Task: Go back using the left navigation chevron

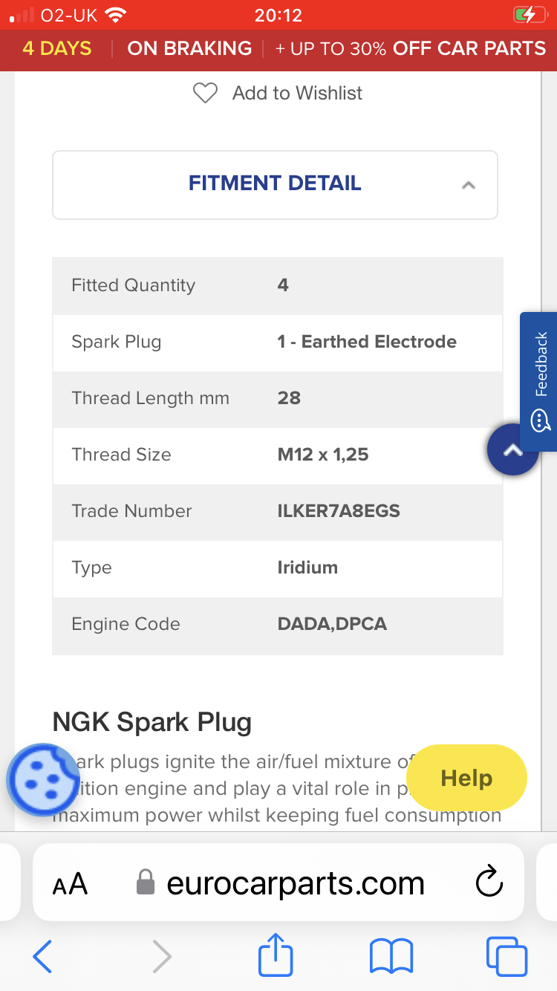Action: click(x=42, y=956)
